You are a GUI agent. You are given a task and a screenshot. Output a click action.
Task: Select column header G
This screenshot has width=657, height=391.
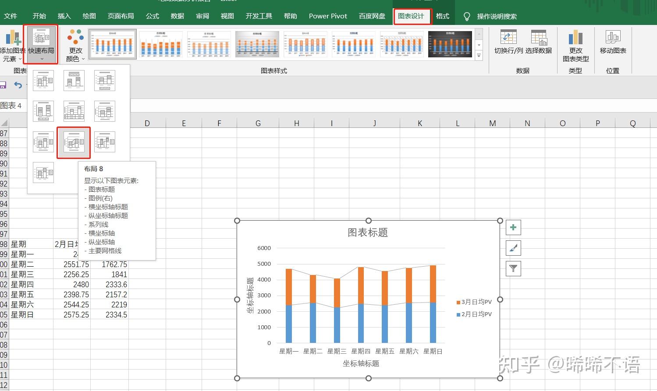point(258,123)
